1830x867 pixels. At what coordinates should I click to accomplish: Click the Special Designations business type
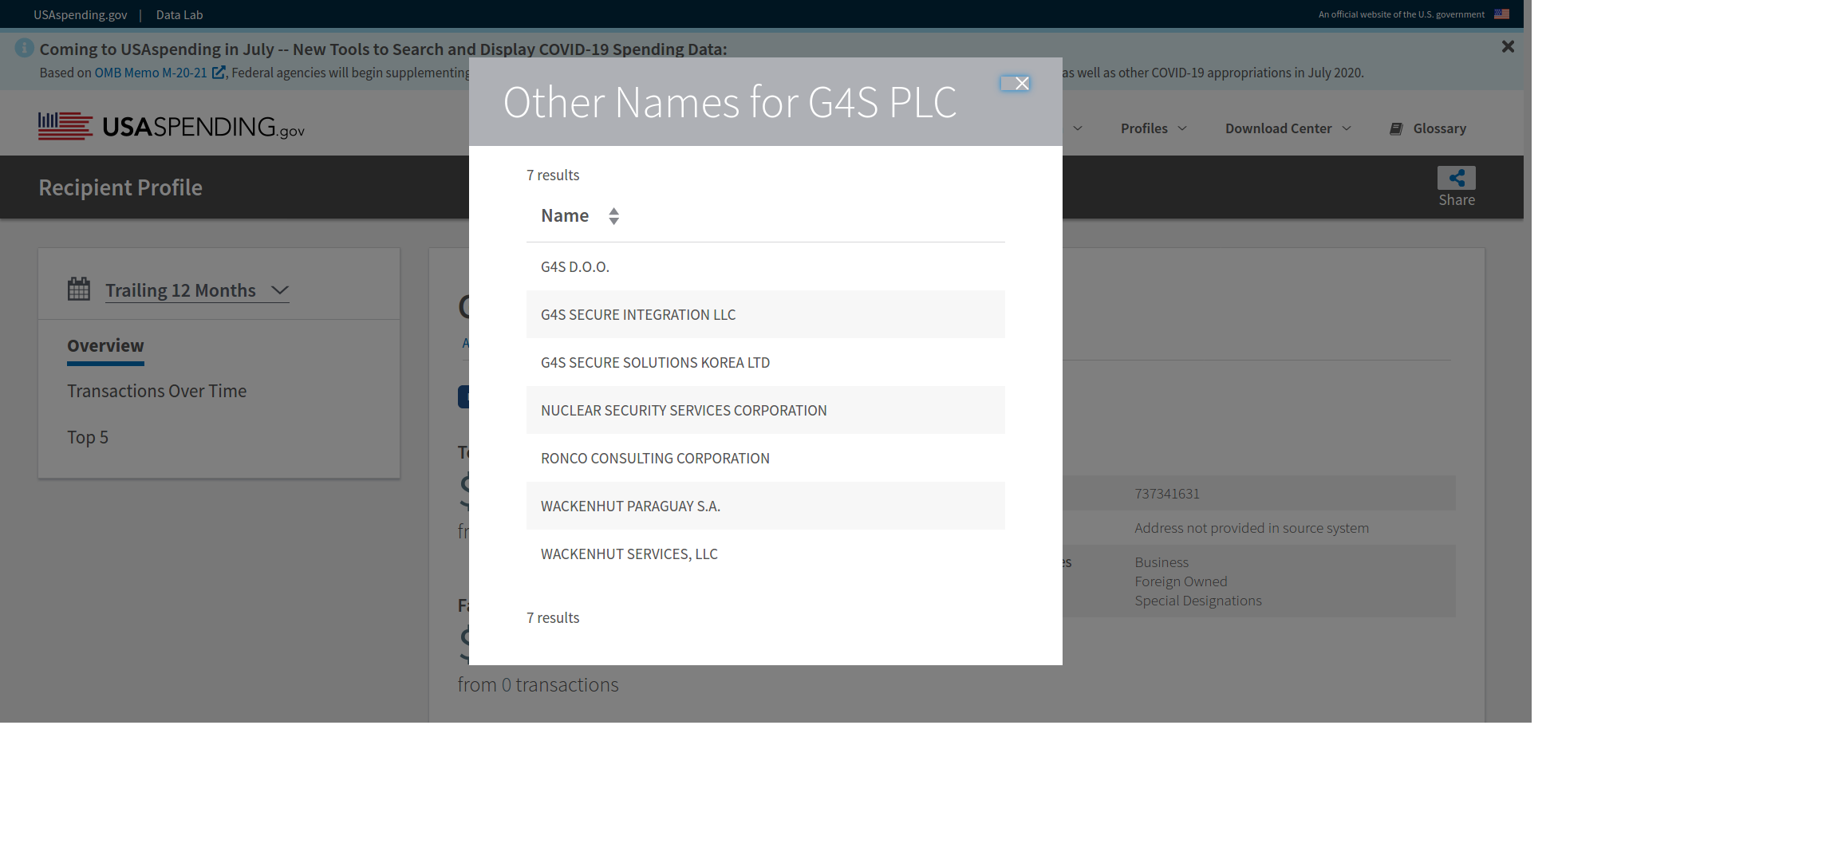1198,601
